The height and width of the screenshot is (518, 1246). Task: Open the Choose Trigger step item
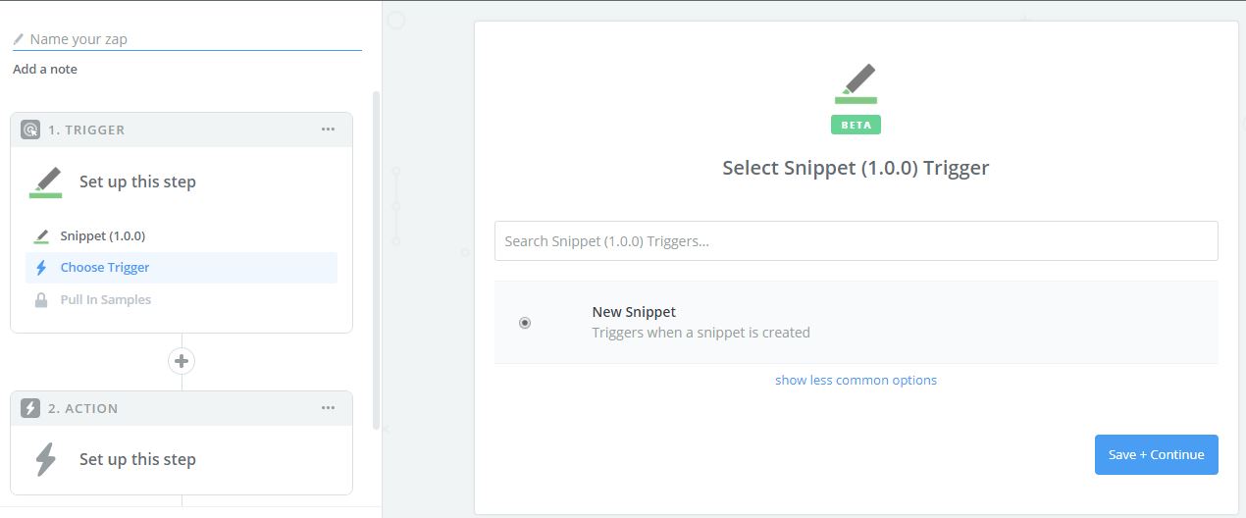104,267
